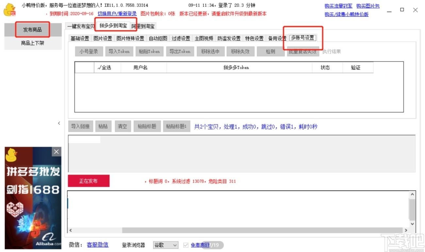The width and height of the screenshot is (425, 252).
Task: Click the 移除选中 button
Action: [210, 52]
